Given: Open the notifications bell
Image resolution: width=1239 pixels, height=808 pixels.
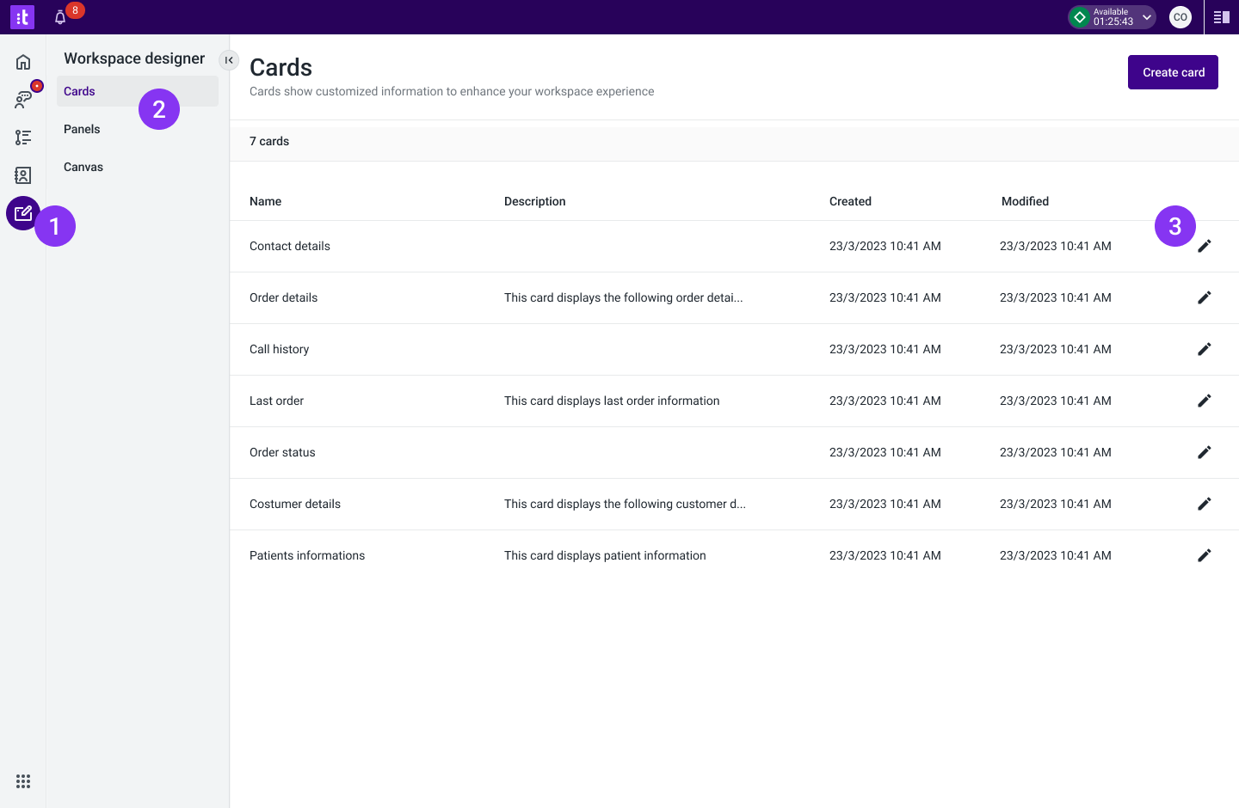Looking at the screenshot, I should point(60,17).
